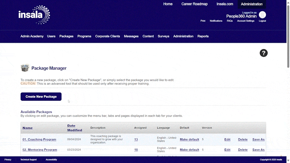The height and width of the screenshot is (163, 290).
Task: Open Administration item in main menu bar
Action: coord(183,36)
